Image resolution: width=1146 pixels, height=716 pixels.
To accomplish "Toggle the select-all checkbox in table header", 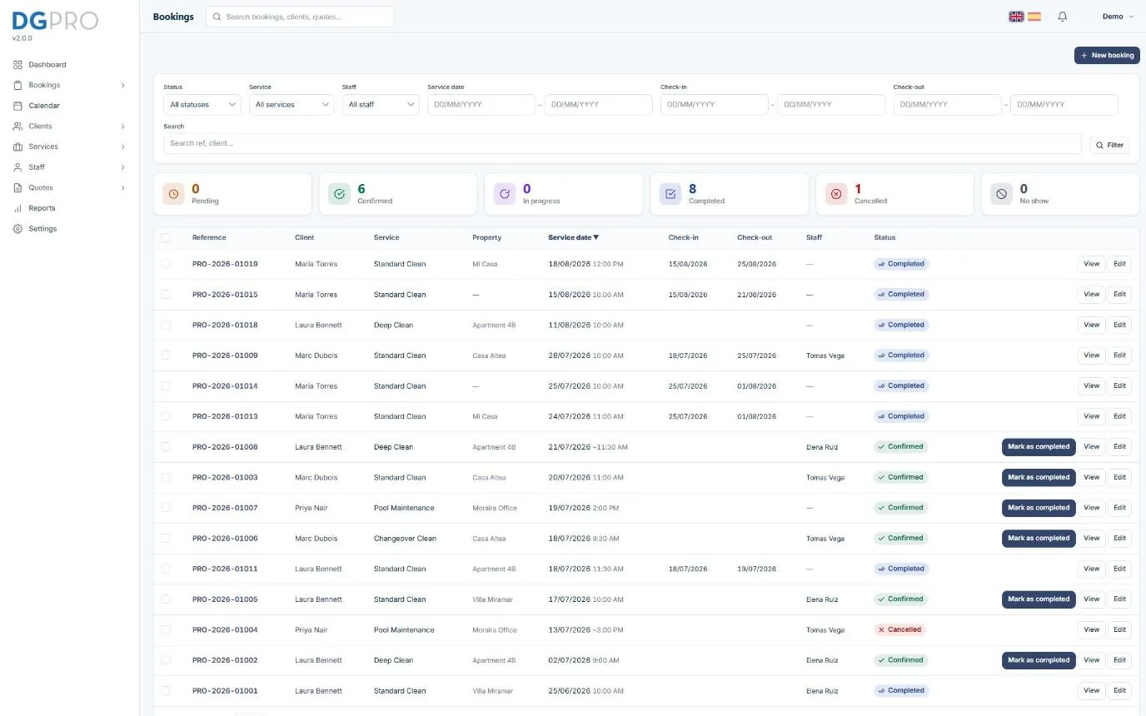I will coord(166,238).
